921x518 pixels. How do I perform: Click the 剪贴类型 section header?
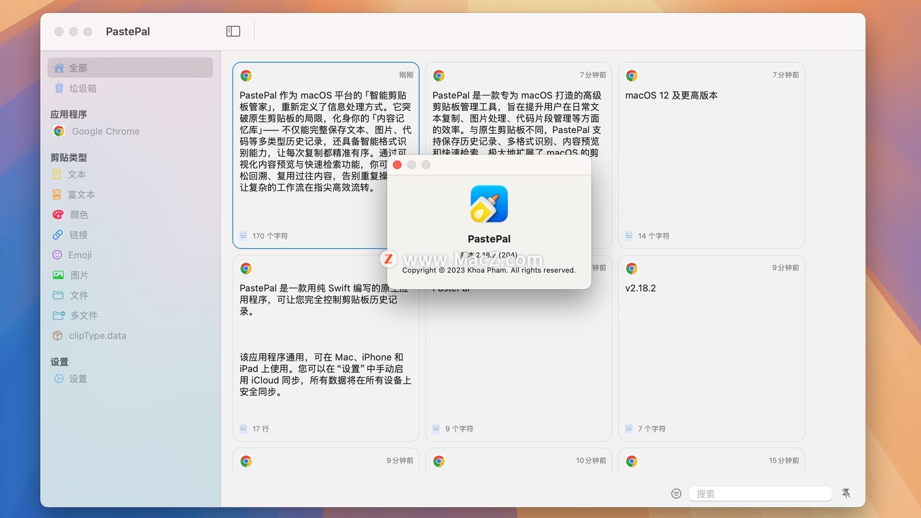[69, 157]
